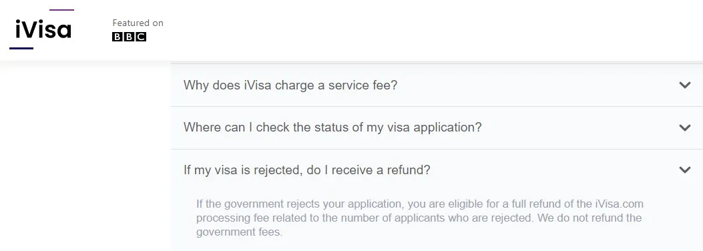Toggle the 'If my visa is rejected' question
The image size is (703, 251).
306,170
